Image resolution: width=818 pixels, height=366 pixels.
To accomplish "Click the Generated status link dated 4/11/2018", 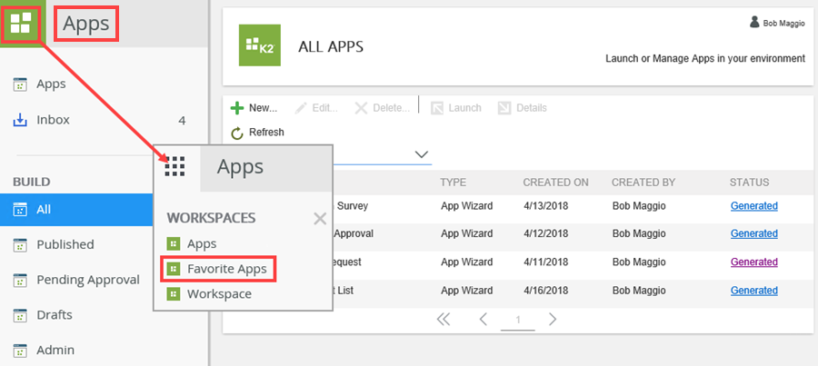I will point(753,262).
